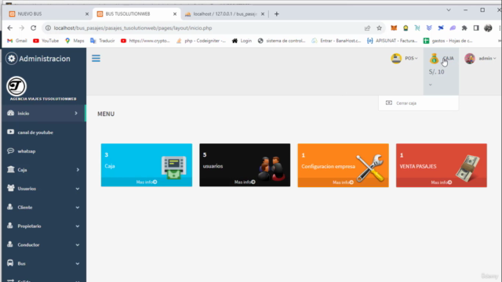
Task: Open the browser extensions puzzle icon
Action: pos(464,28)
